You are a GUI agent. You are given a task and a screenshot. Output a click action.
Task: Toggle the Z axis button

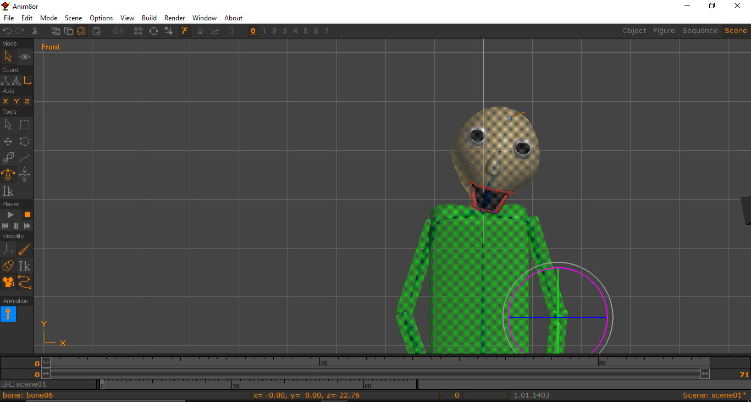[26, 101]
